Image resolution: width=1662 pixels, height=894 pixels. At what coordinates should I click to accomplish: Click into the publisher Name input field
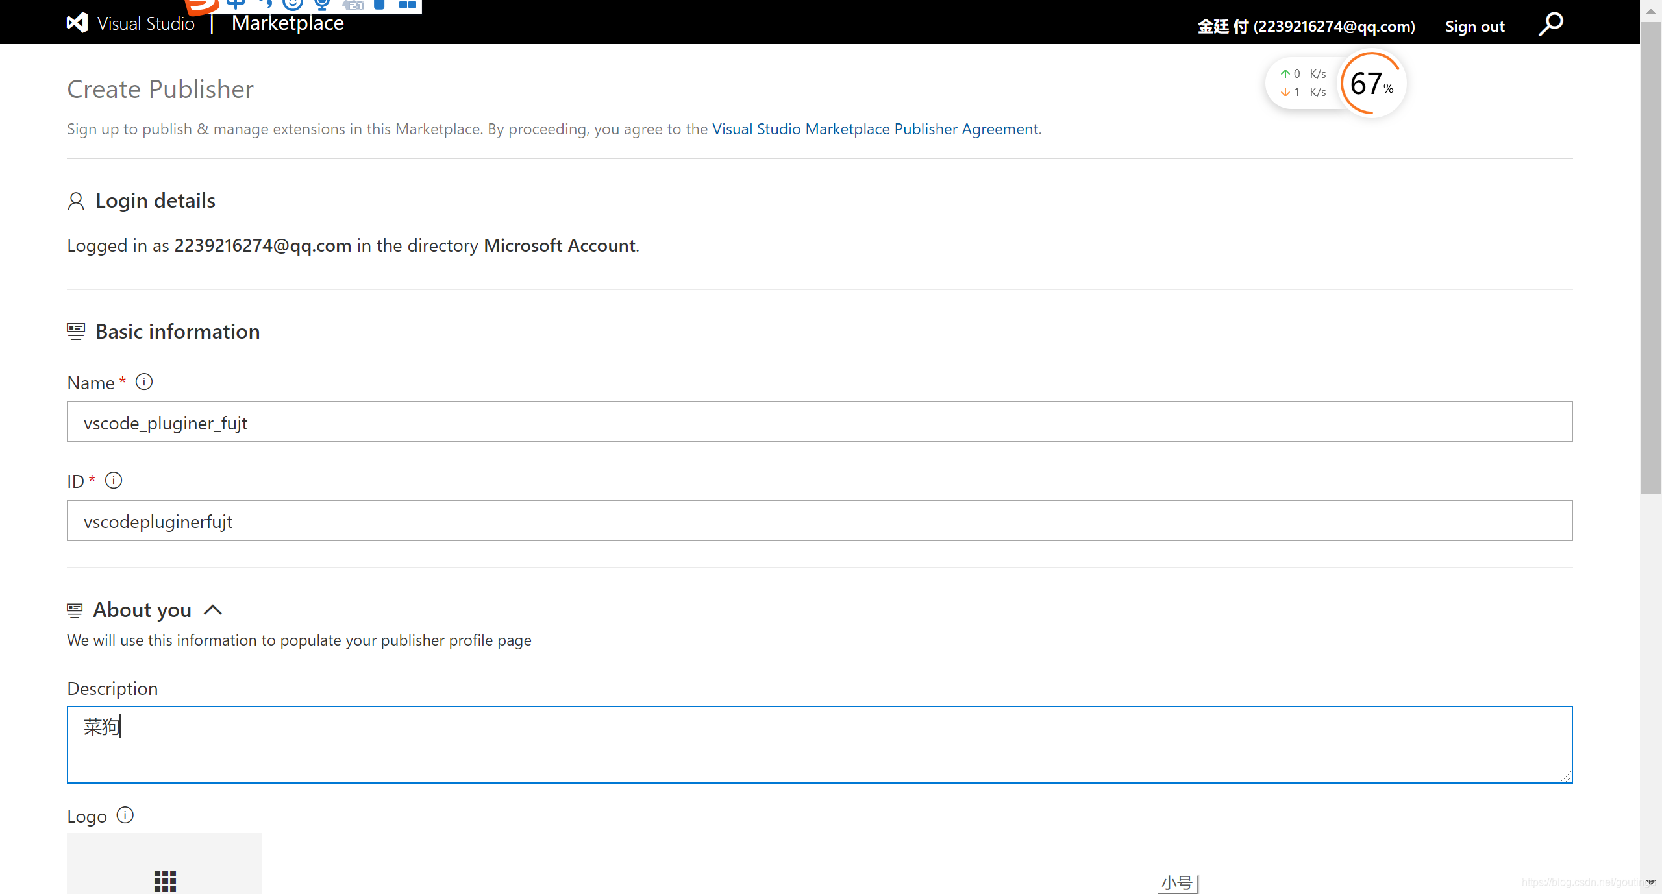[x=819, y=422]
